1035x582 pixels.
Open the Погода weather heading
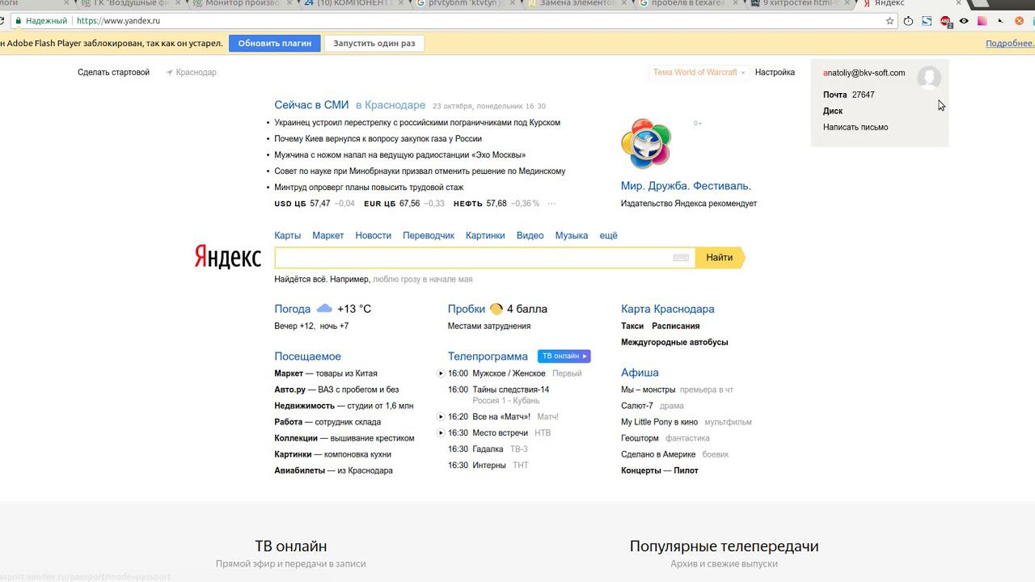click(x=293, y=309)
